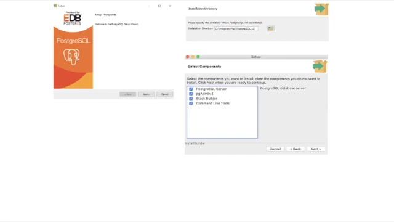Image resolution: width=394 pixels, height=222 pixels.
Task: Click the Setup icon in welcome window title bar
Action: tap(55, 6)
